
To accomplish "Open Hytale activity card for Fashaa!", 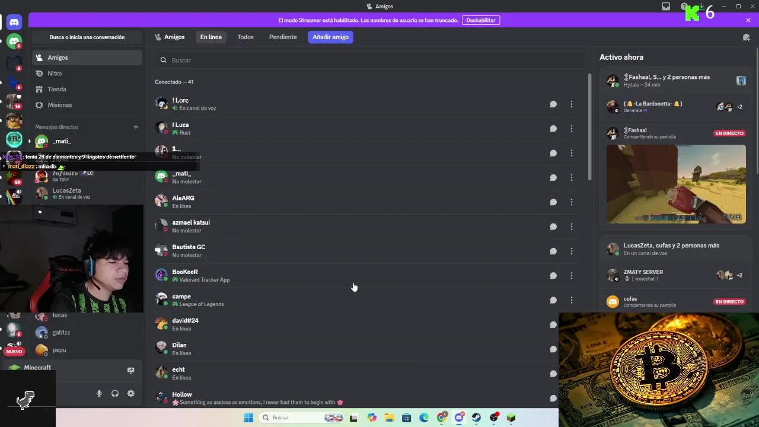I will [676, 81].
